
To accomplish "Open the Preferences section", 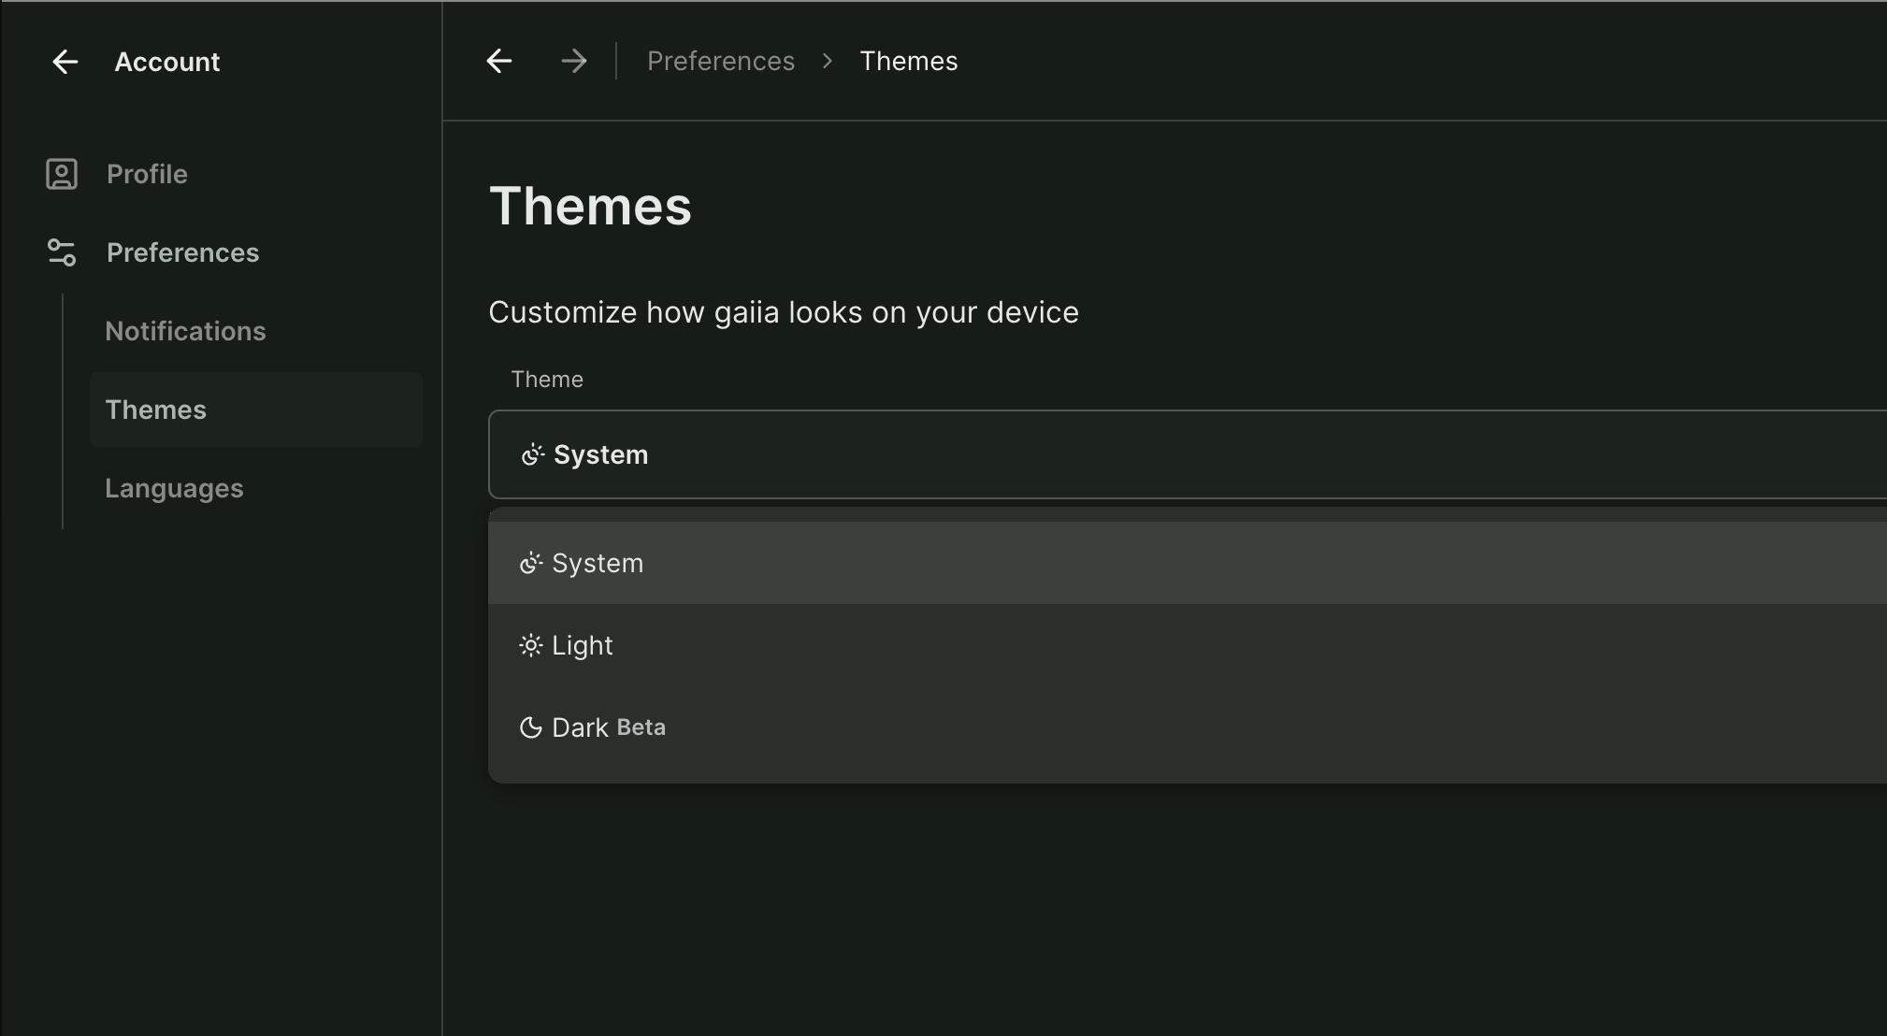I will (x=182, y=252).
